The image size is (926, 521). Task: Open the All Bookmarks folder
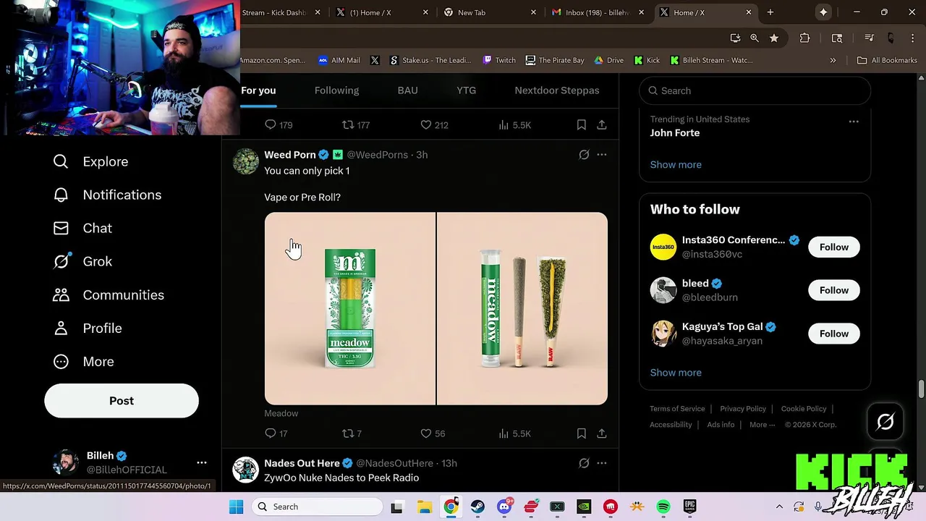tap(887, 60)
